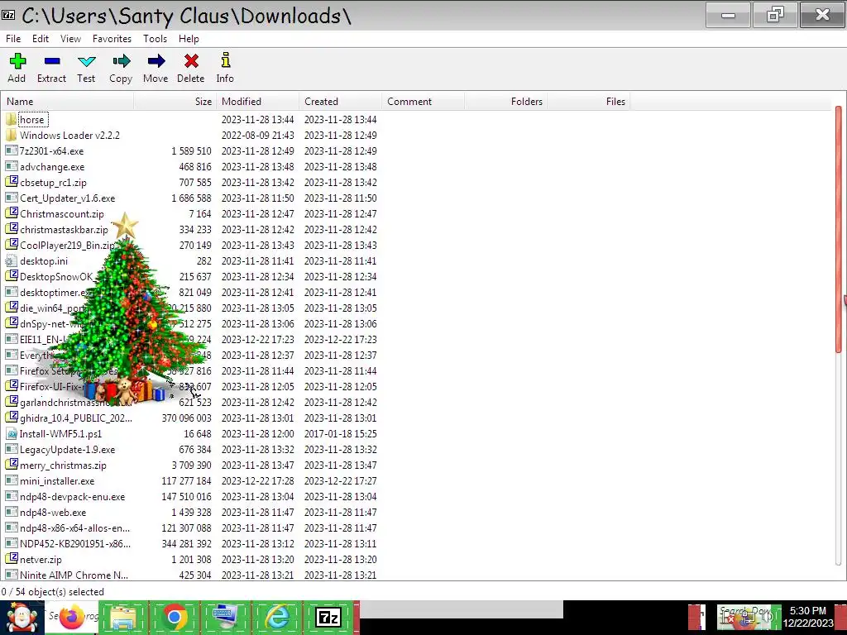Click the icon of 7z2301-x64.exe
The height and width of the screenshot is (635, 847).
(x=12, y=150)
